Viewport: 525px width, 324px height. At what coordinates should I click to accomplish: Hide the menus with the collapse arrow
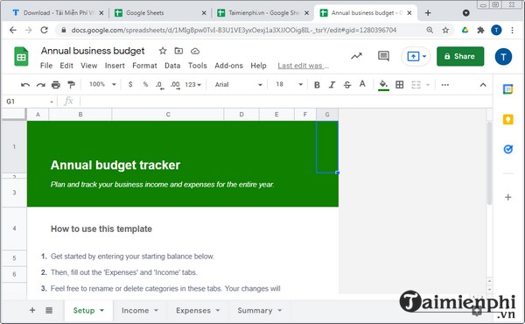tap(483, 85)
